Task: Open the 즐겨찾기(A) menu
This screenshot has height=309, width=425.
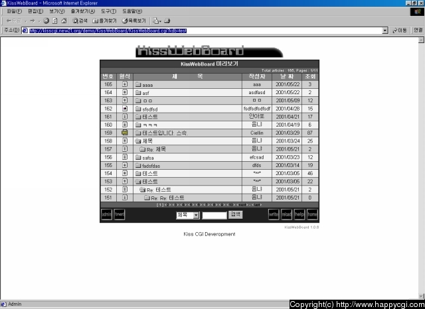Action: (82, 11)
